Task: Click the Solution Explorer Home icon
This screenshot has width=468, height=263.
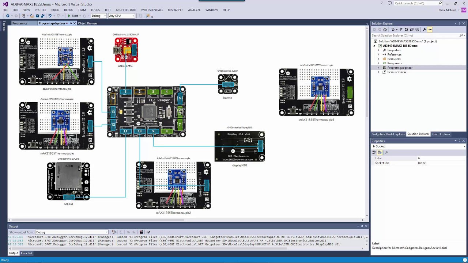Action: tap(385, 30)
